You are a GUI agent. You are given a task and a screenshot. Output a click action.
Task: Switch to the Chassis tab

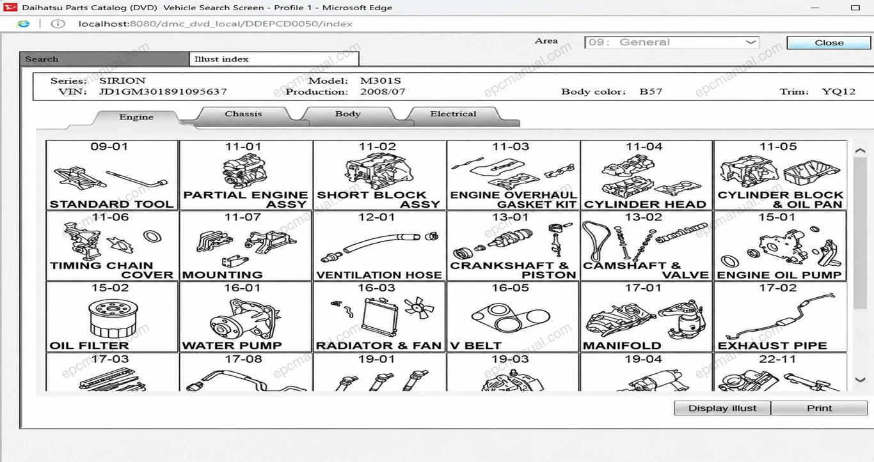(x=243, y=114)
